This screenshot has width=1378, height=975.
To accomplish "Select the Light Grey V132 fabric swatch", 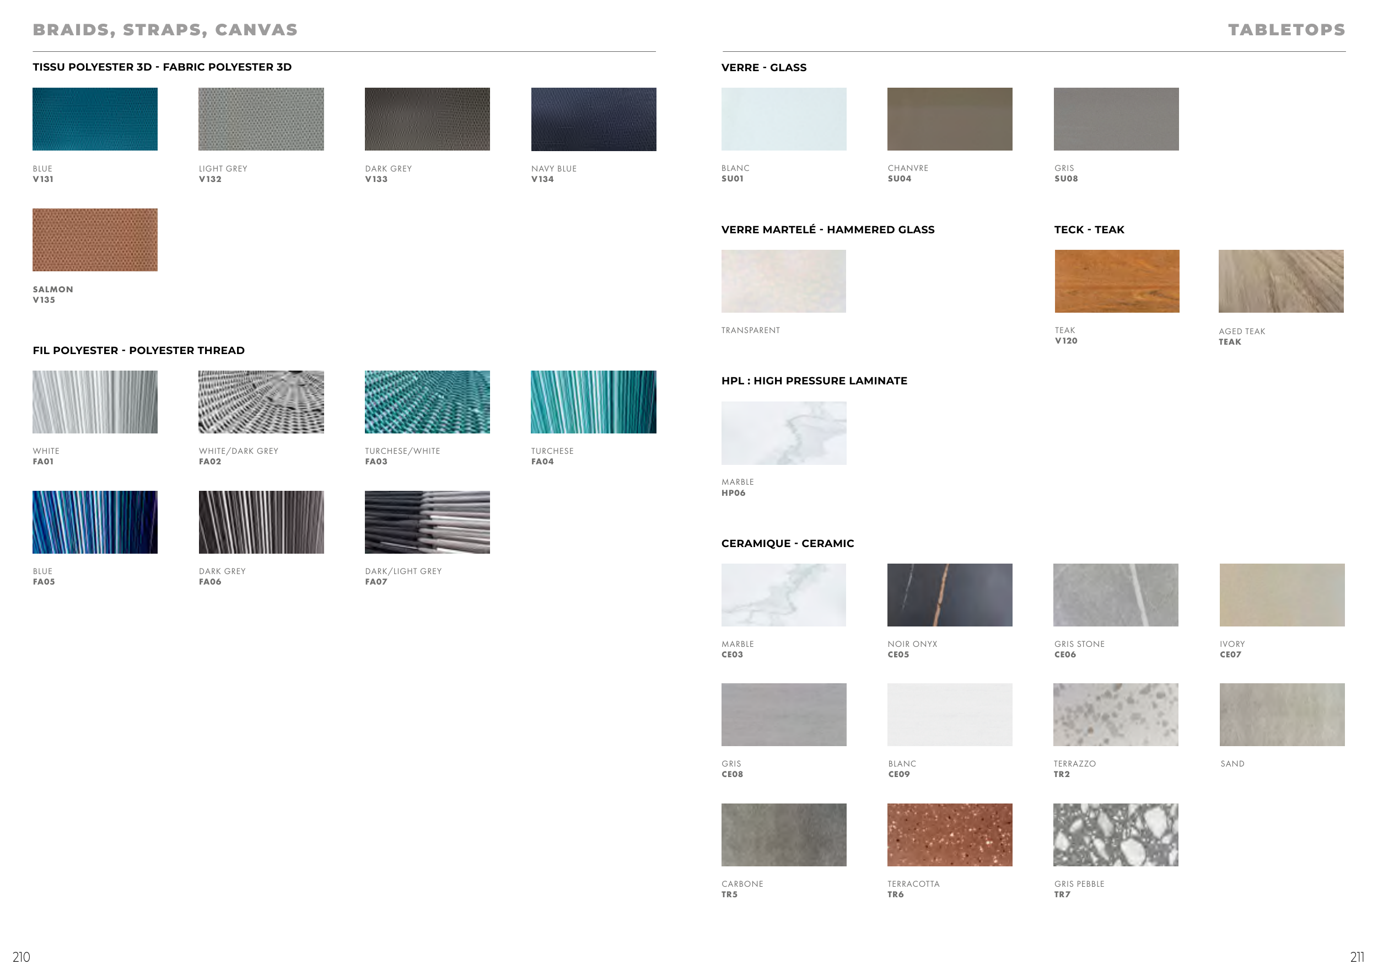I will click(x=261, y=119).
